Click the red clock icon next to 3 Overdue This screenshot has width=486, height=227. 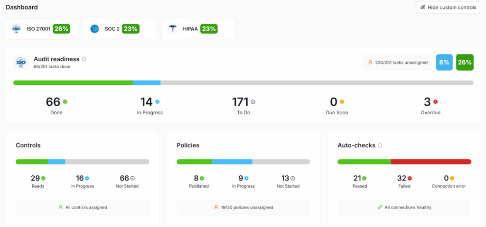coord(436,101)
